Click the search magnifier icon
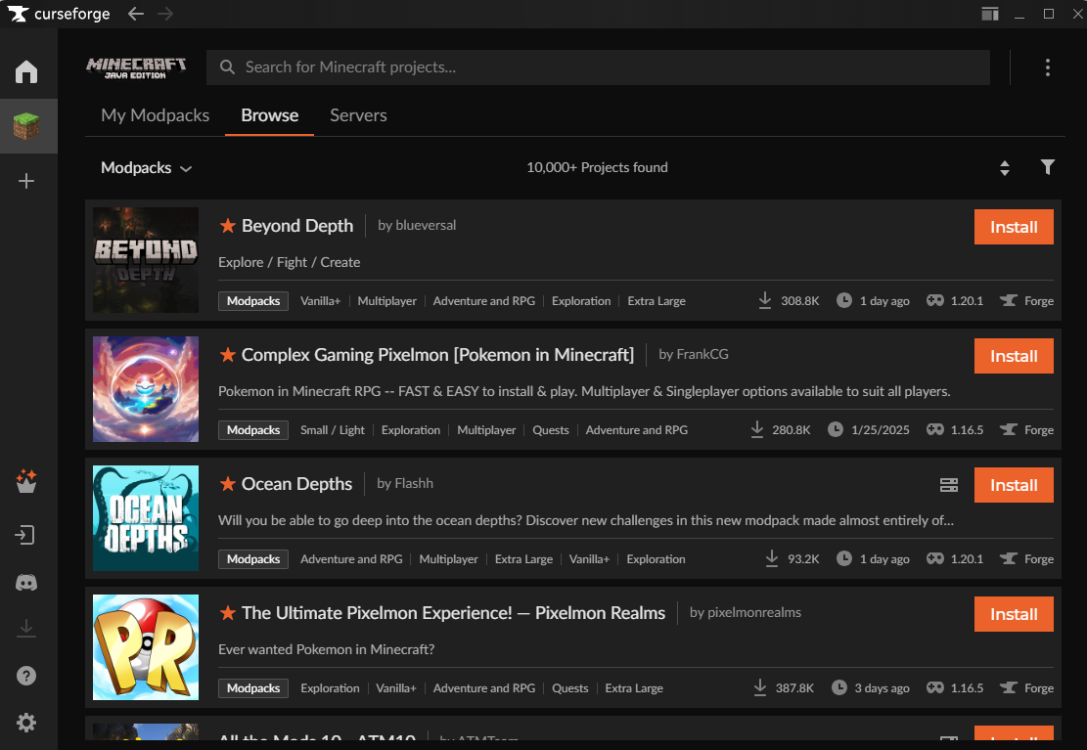 [x=227, y=67]
